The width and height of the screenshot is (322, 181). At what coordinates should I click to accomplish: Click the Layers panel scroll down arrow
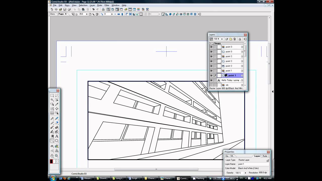[x=245, y=85]
